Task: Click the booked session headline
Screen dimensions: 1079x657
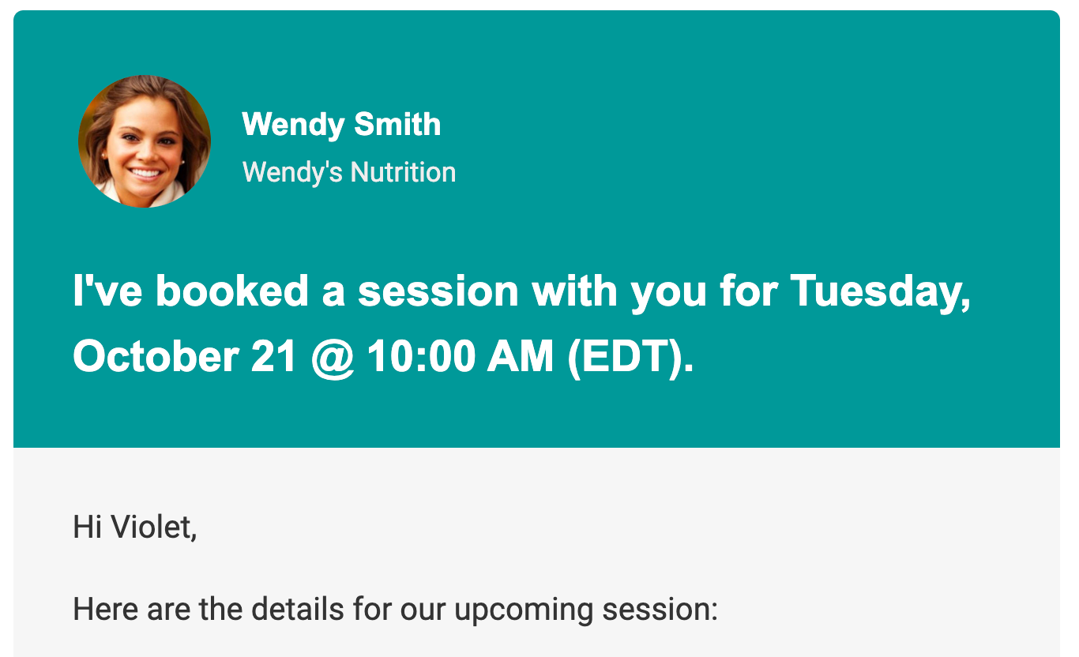Action: point(521,324)
